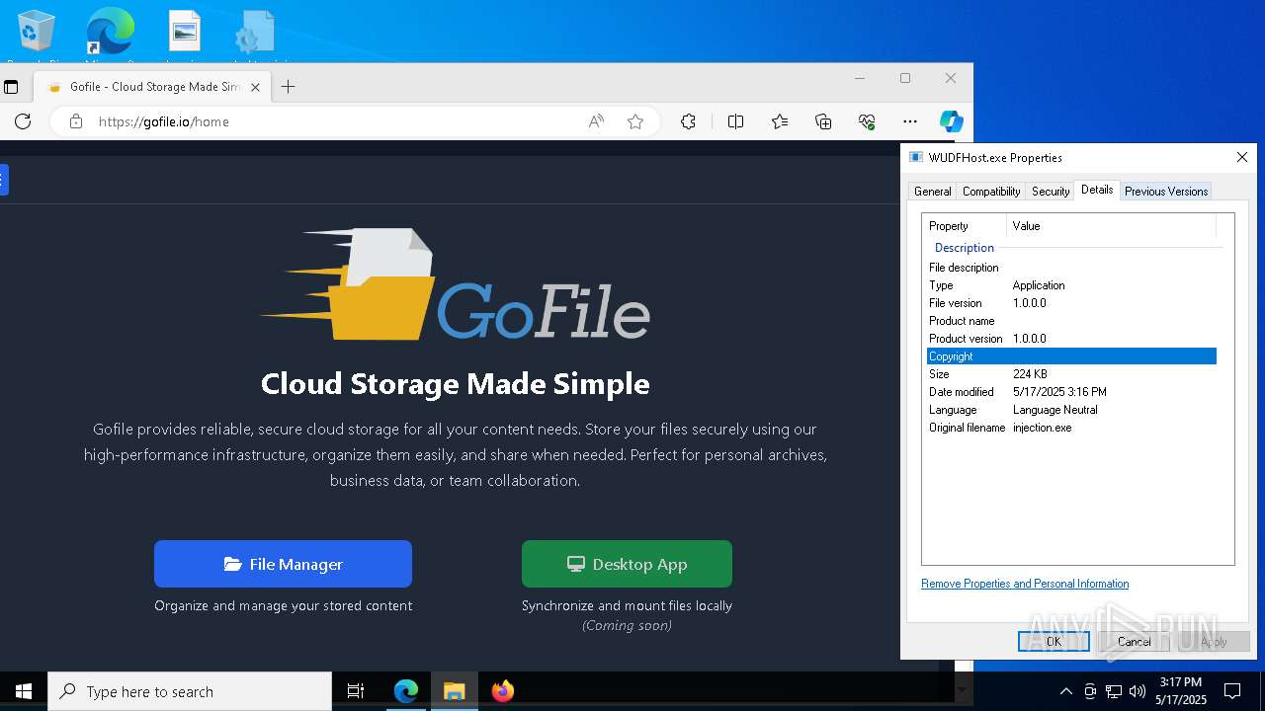Open File Explorer from the taskbar
This screenshot has width=1265, height=711.
click(454, 691)
